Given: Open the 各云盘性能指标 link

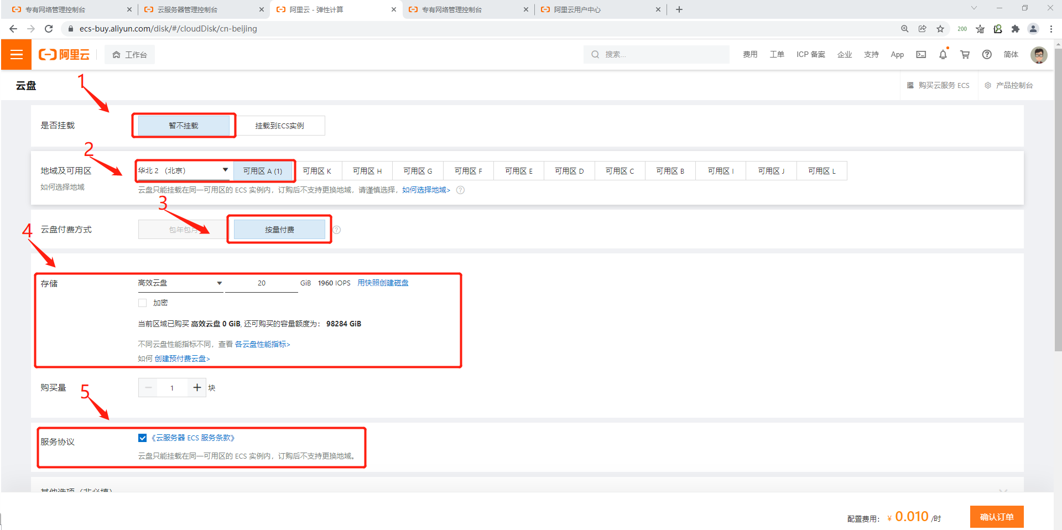Looking at the screenshot, I should tap(262, 344).
